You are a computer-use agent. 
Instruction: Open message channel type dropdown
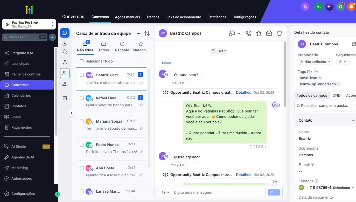(x=166, y=192)
